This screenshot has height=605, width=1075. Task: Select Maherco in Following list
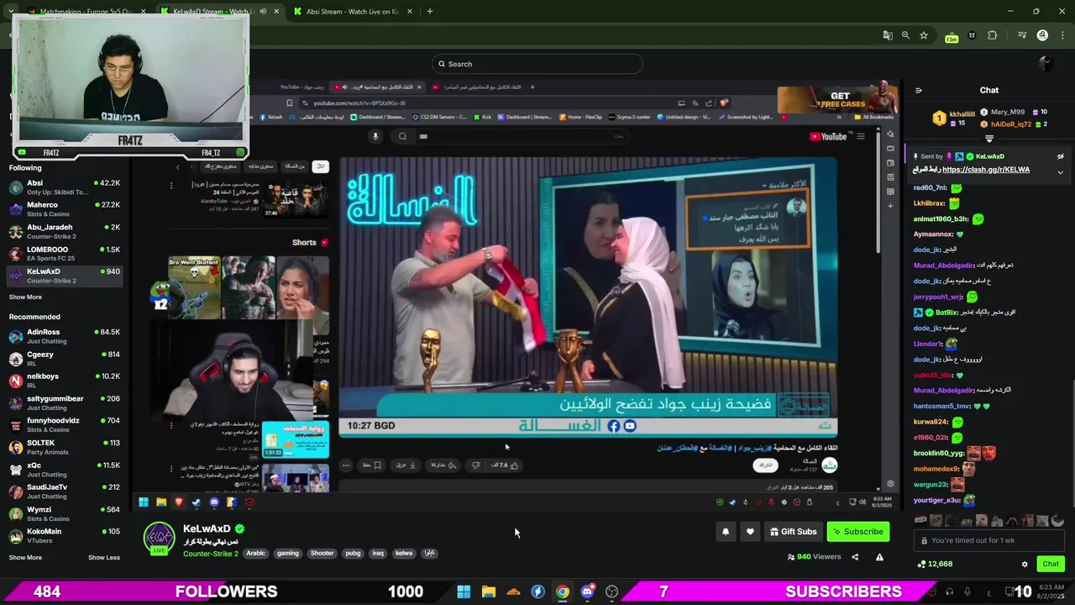click(x=65, y=209)
